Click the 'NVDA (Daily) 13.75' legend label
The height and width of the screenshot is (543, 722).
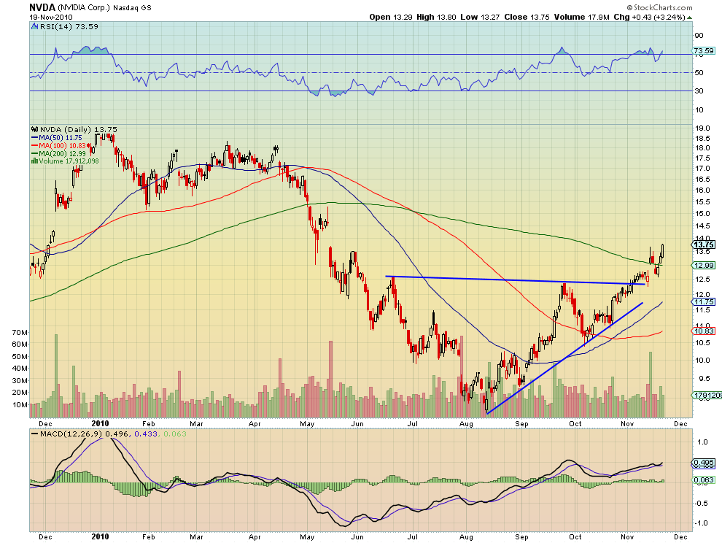[78, 129]
